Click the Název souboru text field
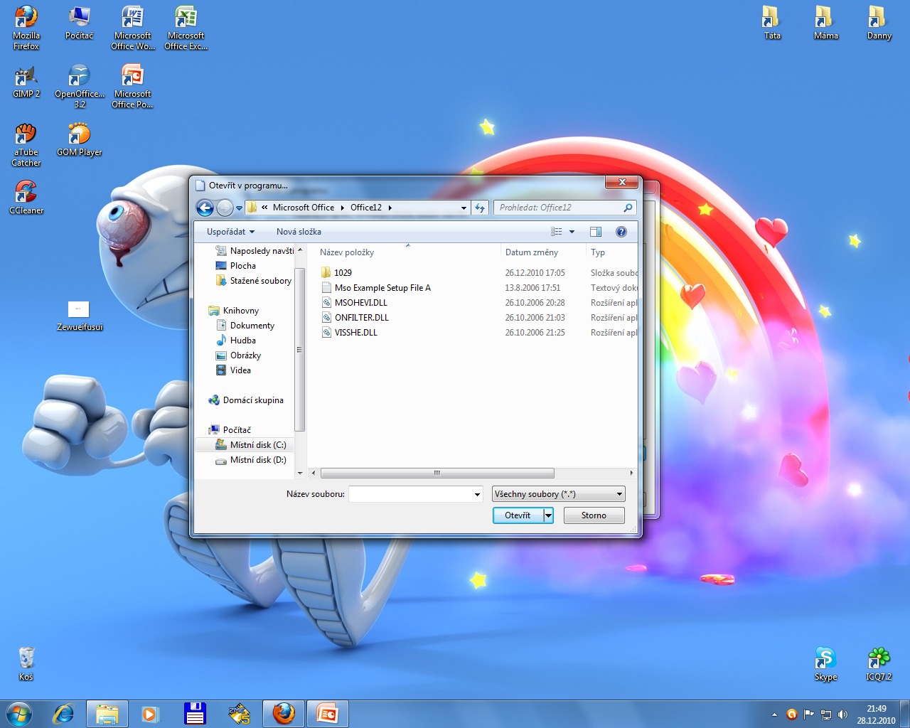The width and height of the screenshot is (910, 728). pos(410,494)
